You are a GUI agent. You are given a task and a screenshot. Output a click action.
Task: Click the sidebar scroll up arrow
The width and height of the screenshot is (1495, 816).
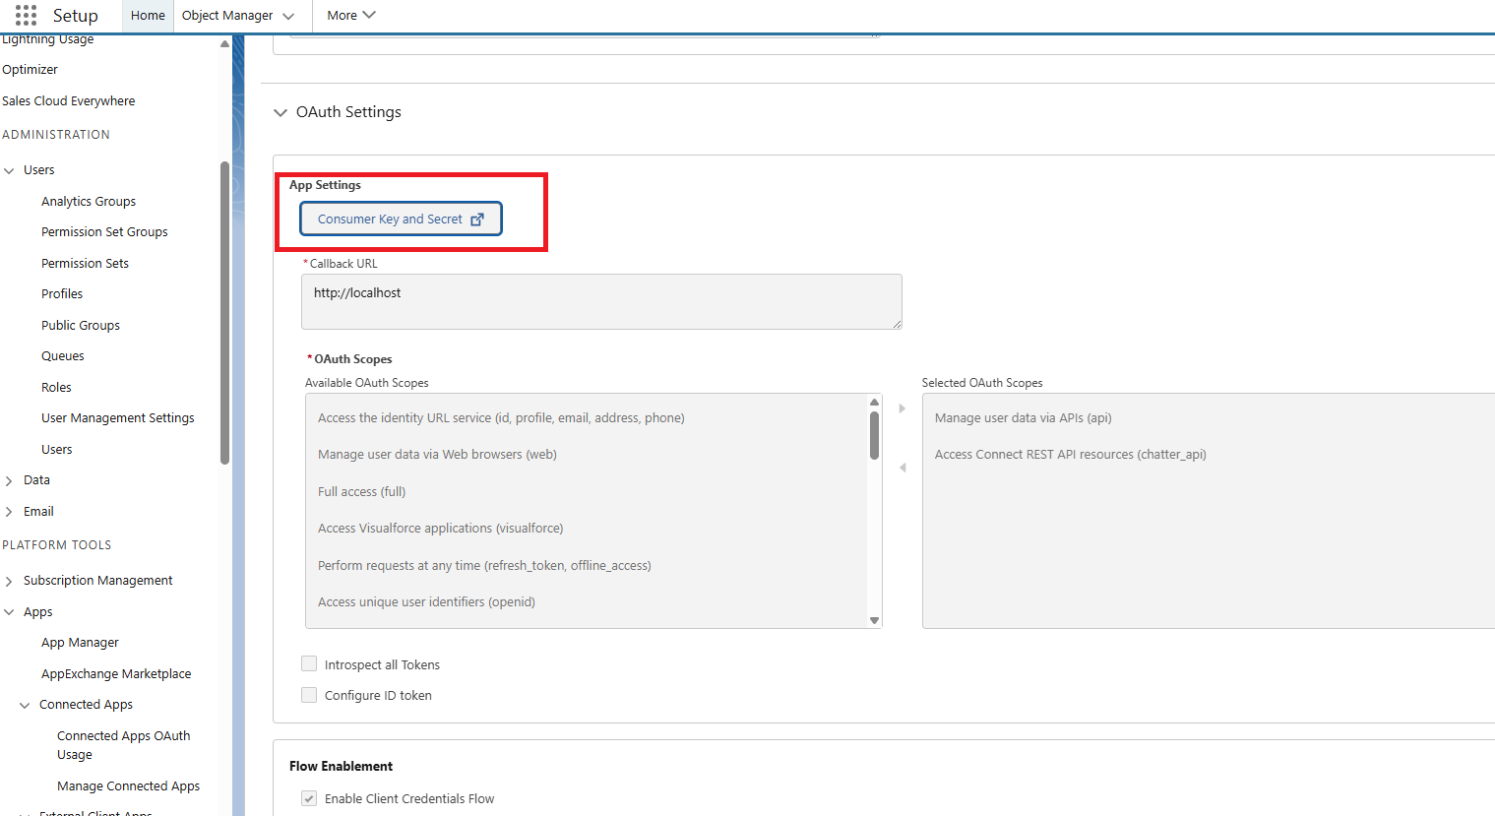click(224, 44)
